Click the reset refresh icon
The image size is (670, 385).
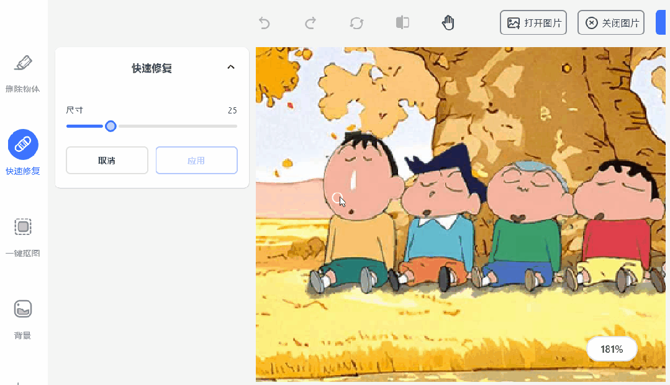point(356,22)
